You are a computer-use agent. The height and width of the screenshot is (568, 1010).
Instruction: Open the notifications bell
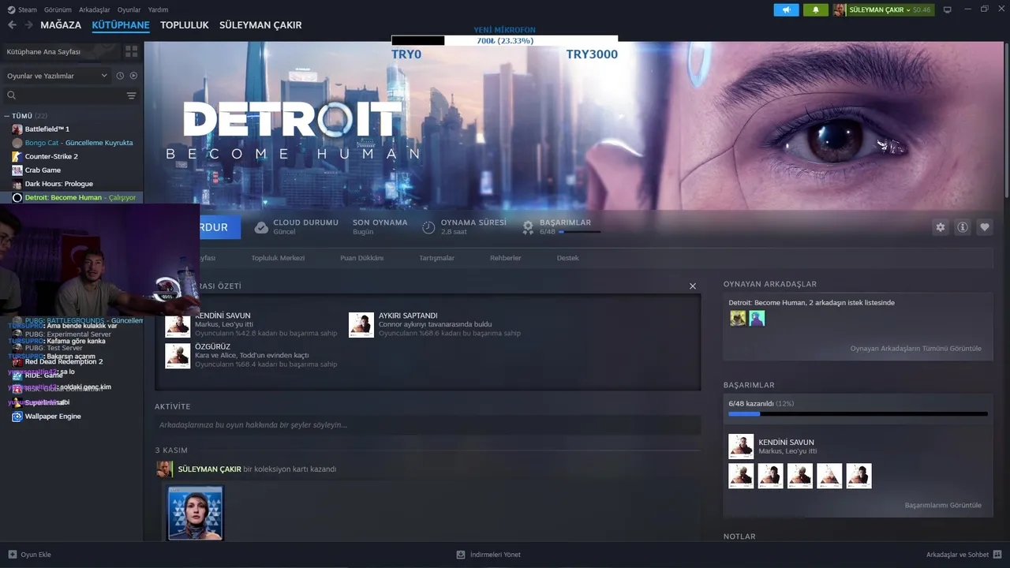(x=815, y=9)
